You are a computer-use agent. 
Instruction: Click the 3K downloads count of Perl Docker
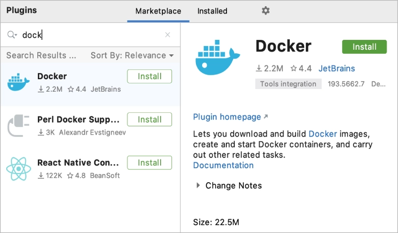[x=46, y=133]
